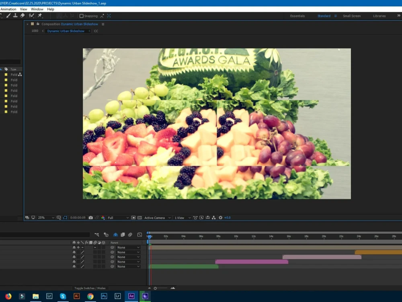Click the left arrow before Dynamic Urban Slideshow breadcrumb

(43, 31)
